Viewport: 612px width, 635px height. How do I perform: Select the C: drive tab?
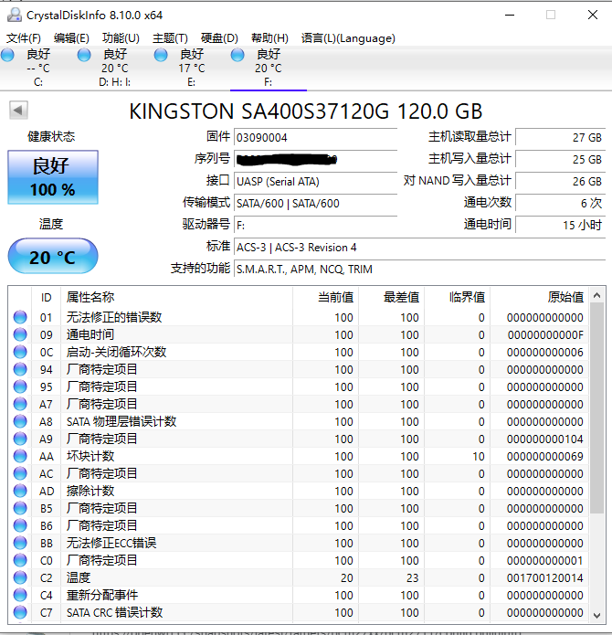(38, 68)
